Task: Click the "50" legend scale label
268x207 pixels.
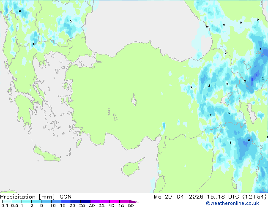Action: click(x=131, y=205)
